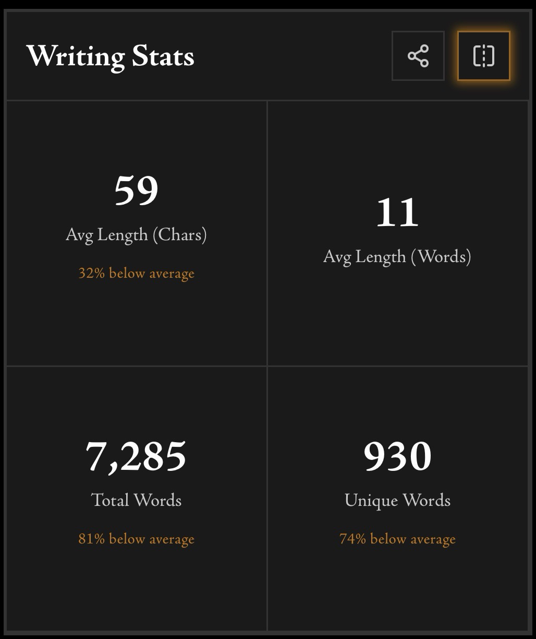Open the Avg Length (Chars) stat card
The image size is (536, 639).
136,324
